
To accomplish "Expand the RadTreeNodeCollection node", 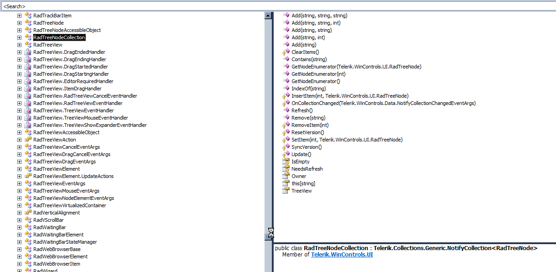I will click(x=19, y=37).
